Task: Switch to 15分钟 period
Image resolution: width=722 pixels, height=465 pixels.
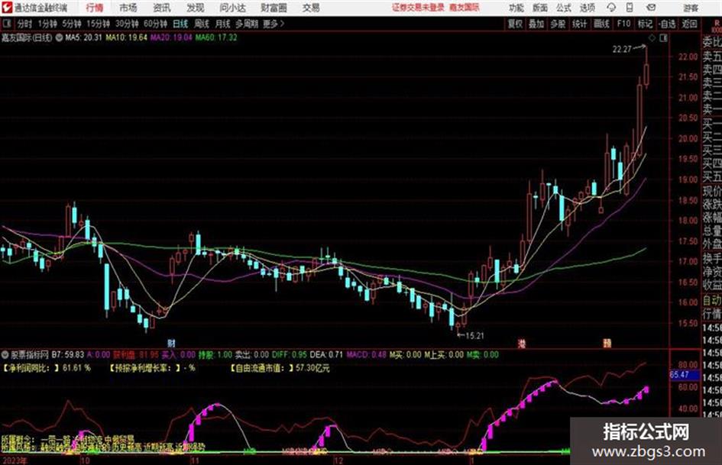Action: coord(98,24)
